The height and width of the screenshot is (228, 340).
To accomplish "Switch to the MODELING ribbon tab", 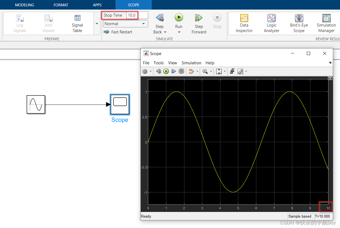I will pos(25,5).
